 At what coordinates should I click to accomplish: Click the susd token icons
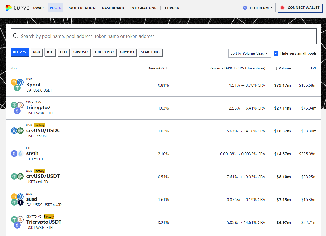pyautogui.click(x=17, y=199)
